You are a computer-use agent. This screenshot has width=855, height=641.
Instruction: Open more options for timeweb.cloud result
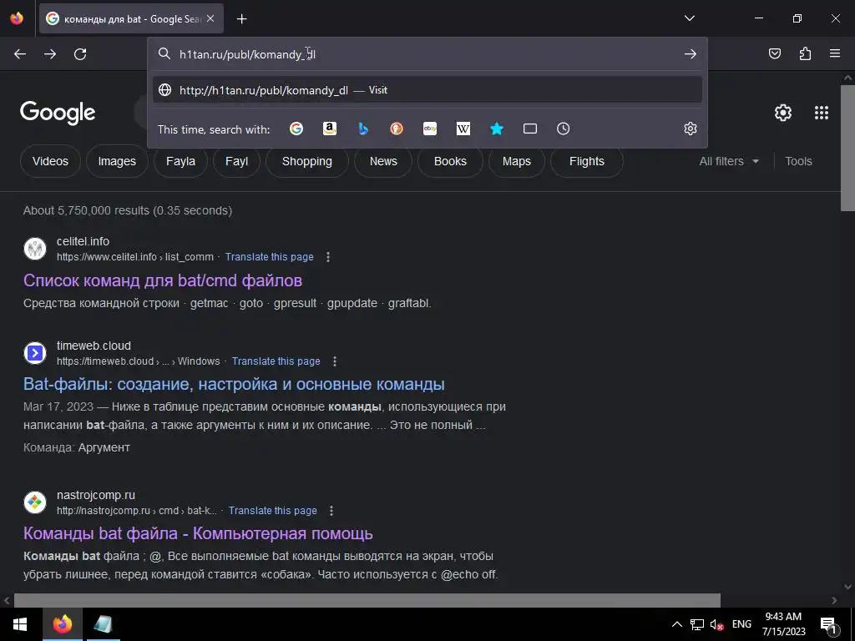click(x=335, y=361)
